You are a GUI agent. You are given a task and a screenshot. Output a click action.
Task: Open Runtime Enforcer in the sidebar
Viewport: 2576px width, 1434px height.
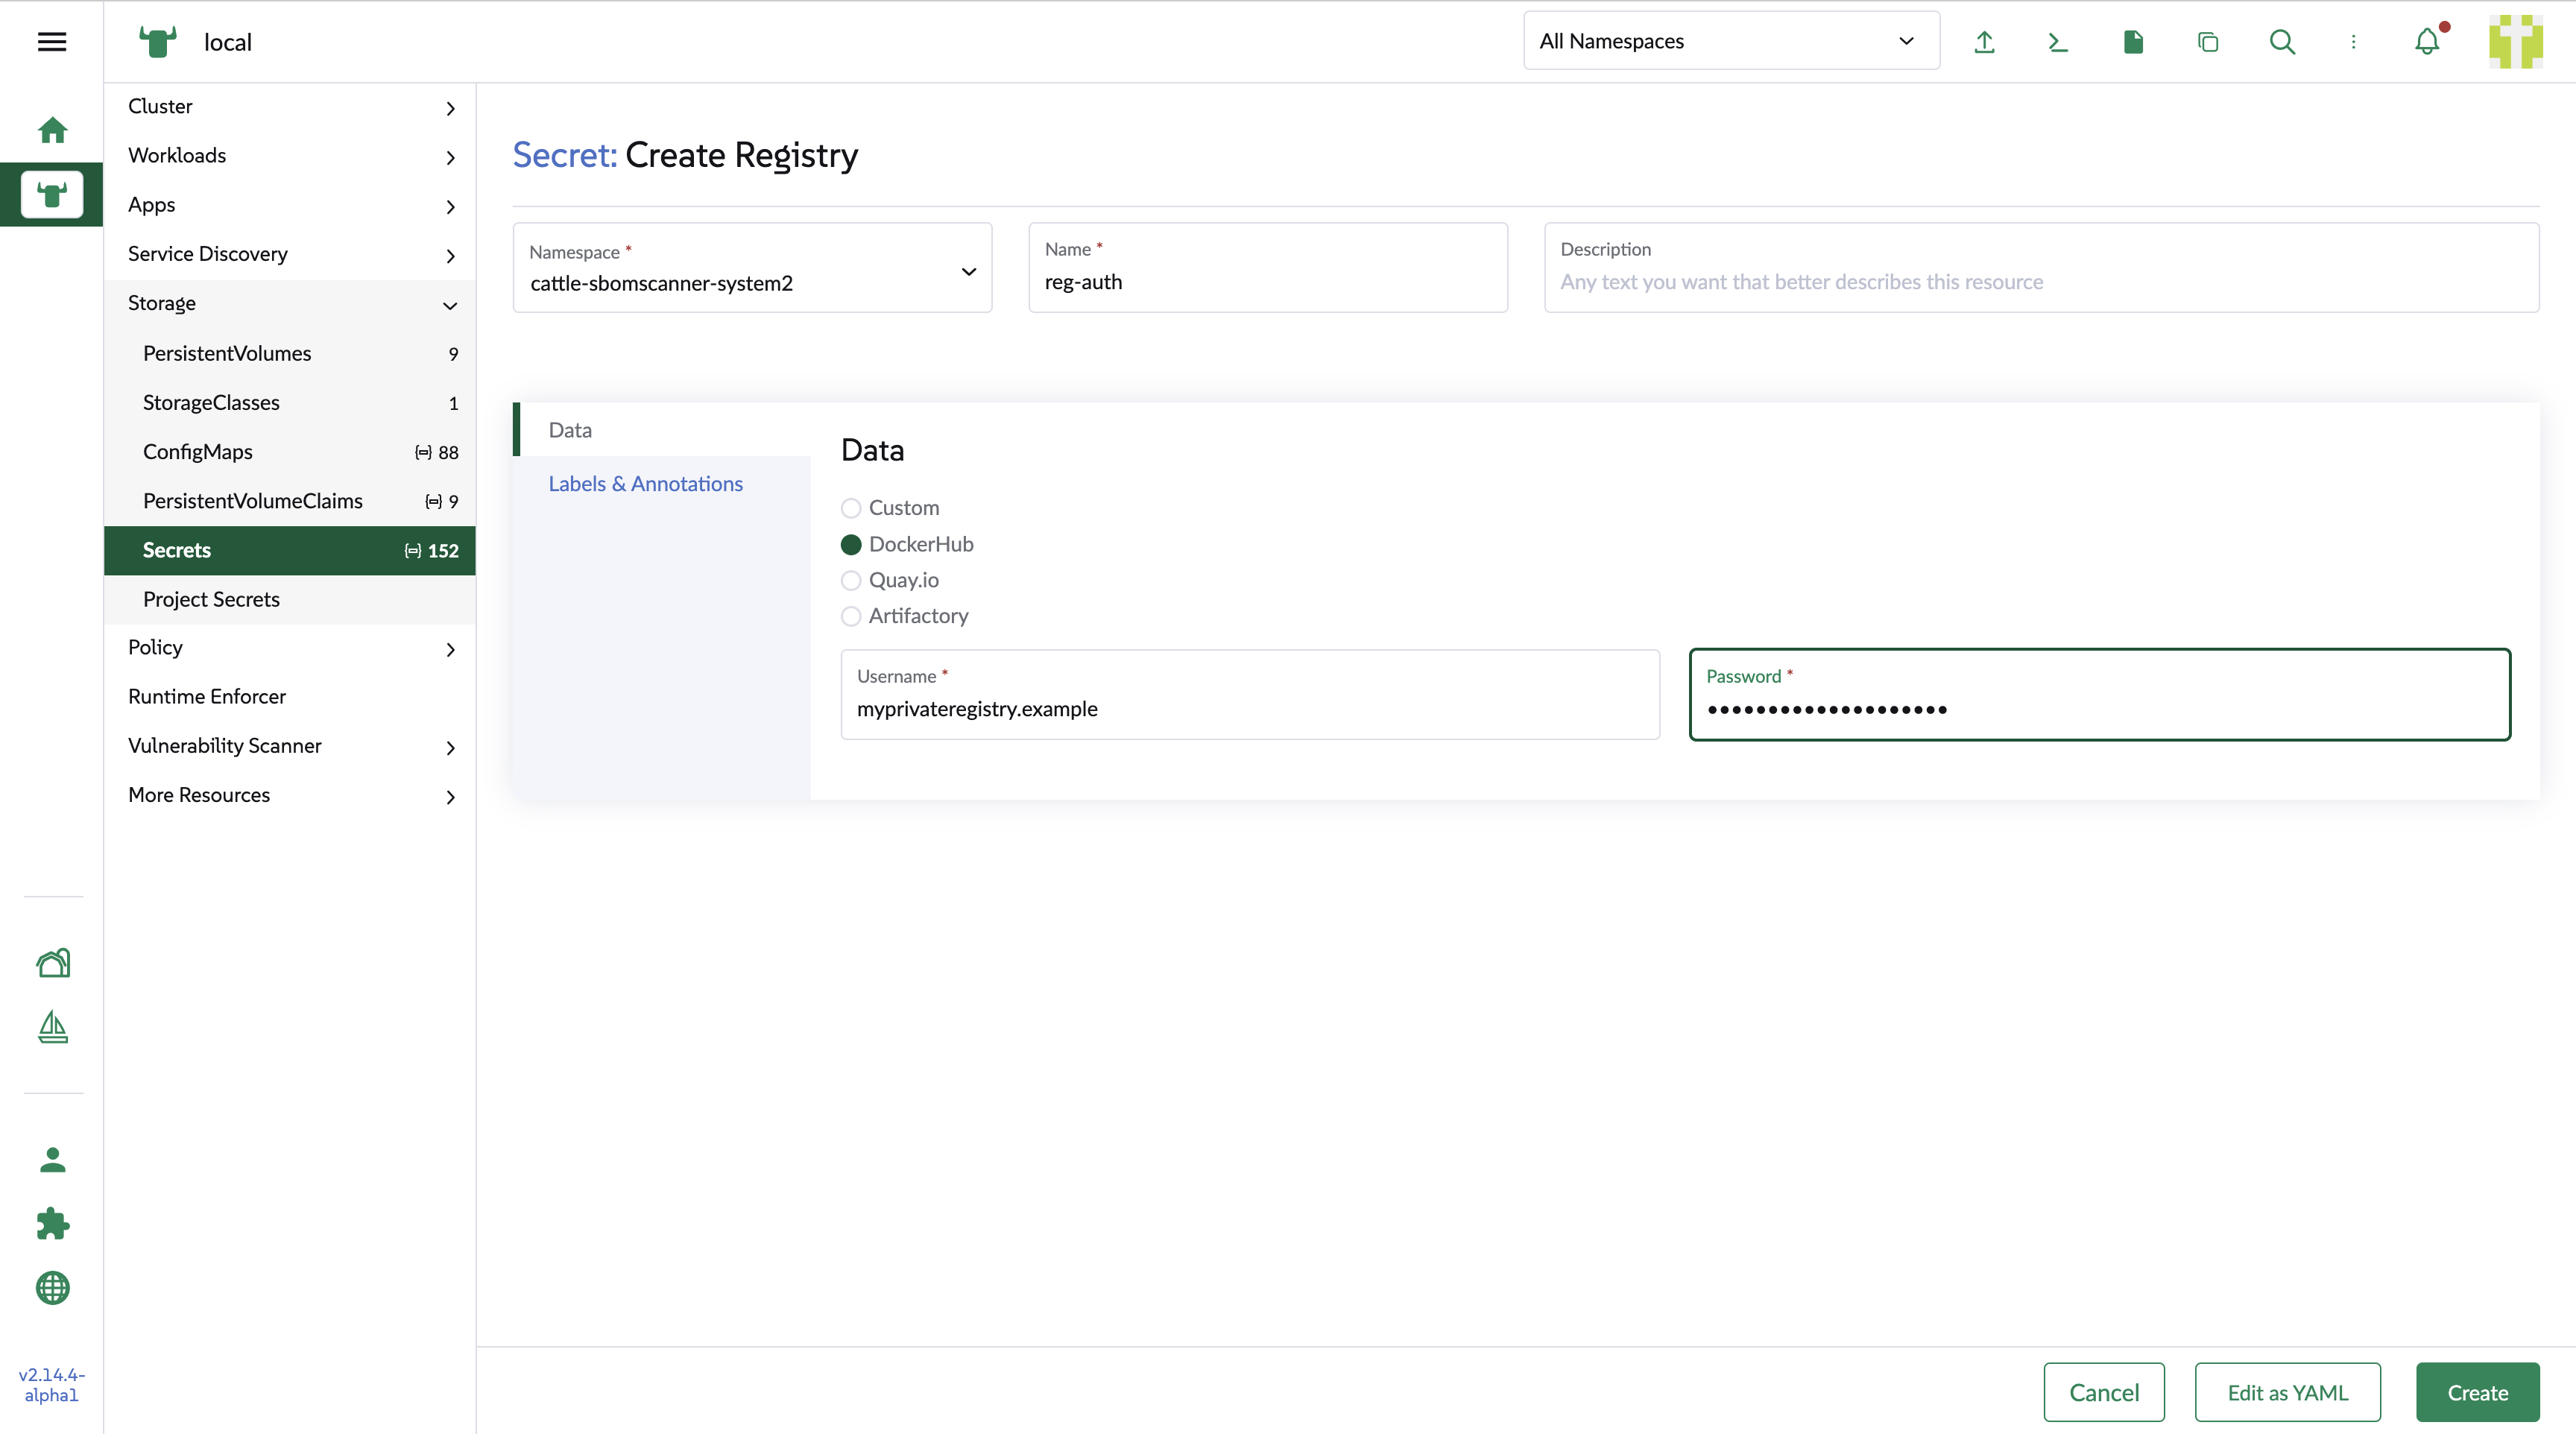(290, 697)
